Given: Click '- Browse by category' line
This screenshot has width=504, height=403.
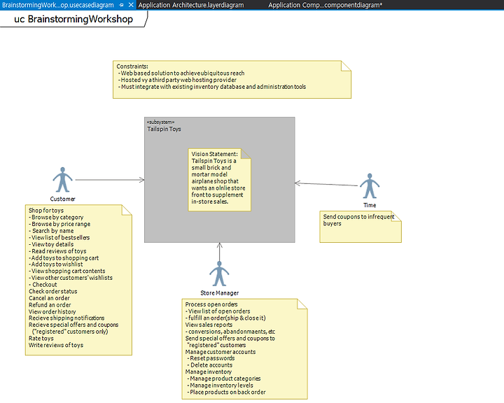Looking at the screenshot, I should tap(56, 218).
